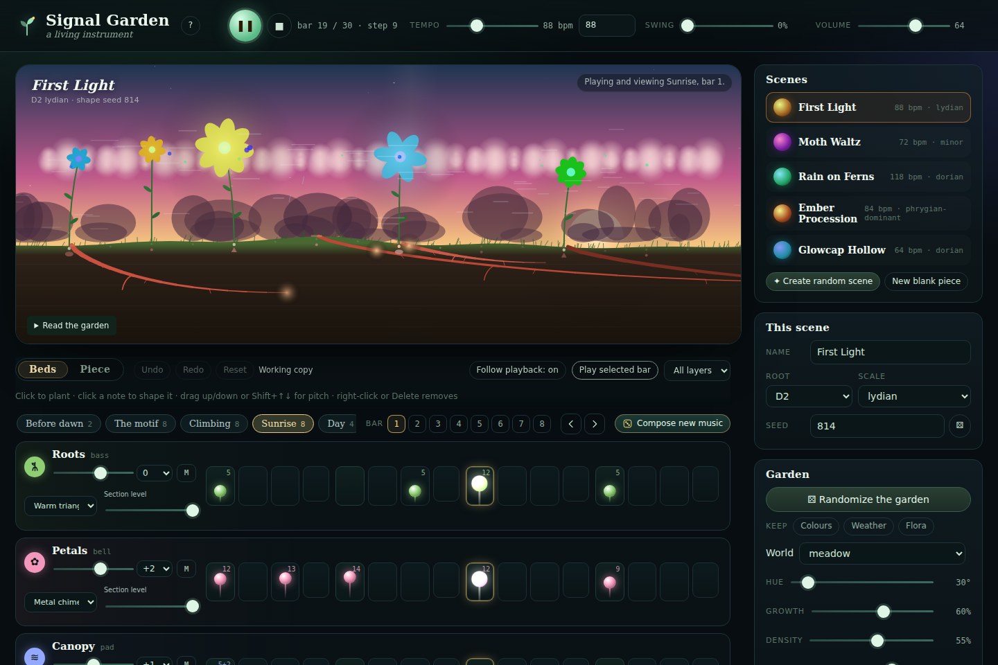
Task: Toggle Keep Colours option
Action: (816, 526)
